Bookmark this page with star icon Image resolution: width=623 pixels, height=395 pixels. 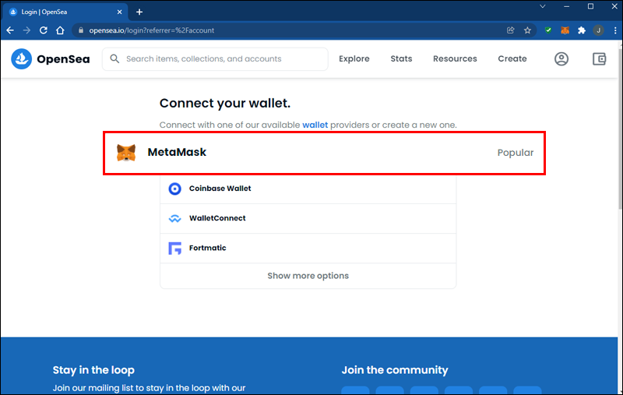[527, 30]
